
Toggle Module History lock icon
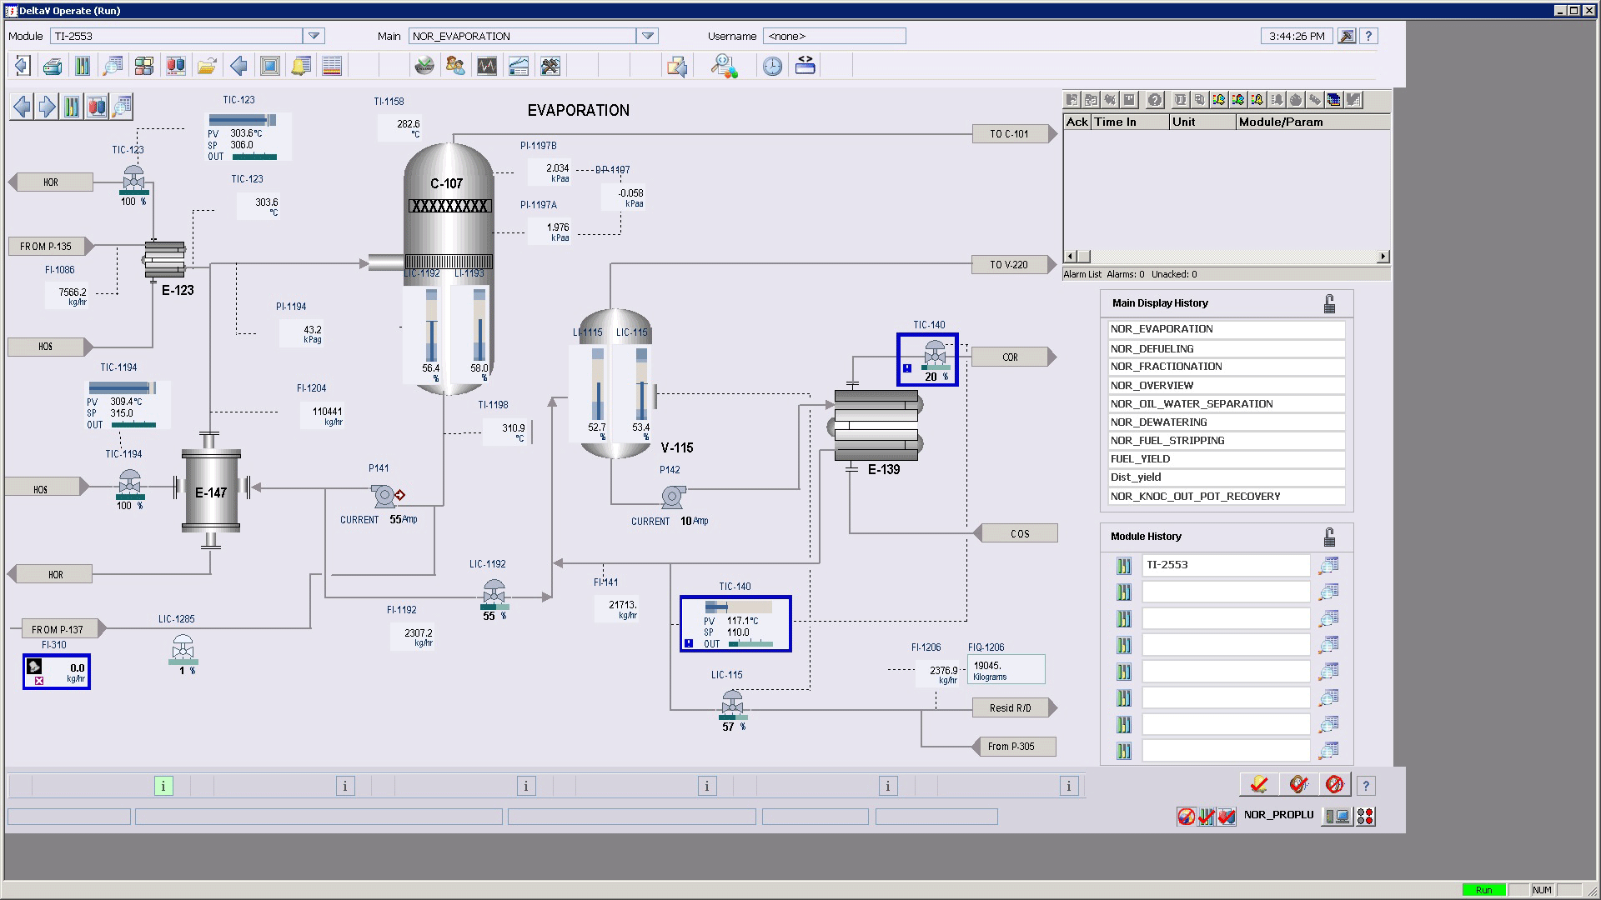click(1329, 537)
